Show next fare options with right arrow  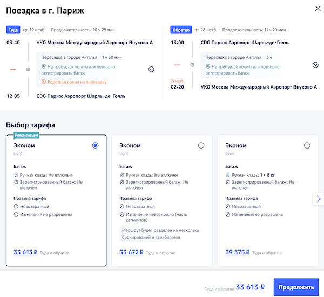click(318, 199)
